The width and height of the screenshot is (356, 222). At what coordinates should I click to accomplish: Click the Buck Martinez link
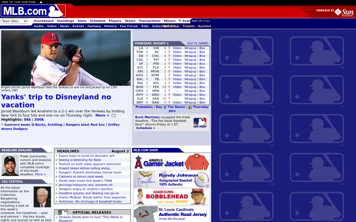(x=147, y=117)
